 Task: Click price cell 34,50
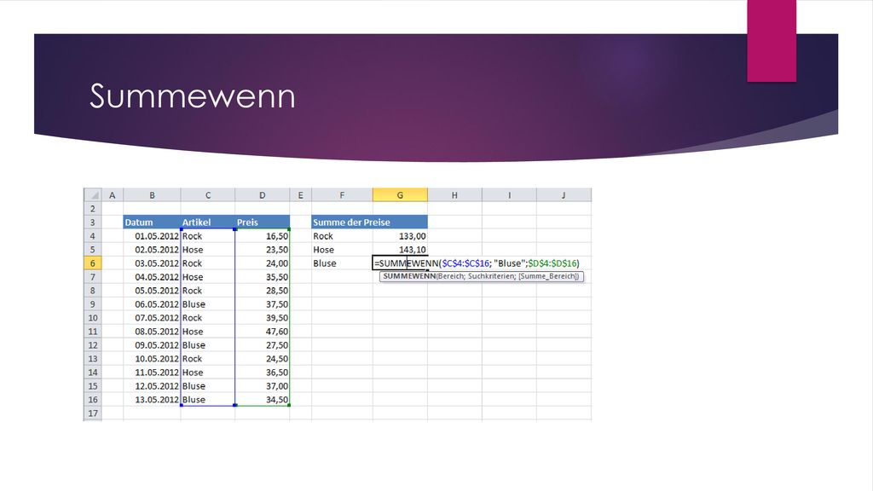263,400
